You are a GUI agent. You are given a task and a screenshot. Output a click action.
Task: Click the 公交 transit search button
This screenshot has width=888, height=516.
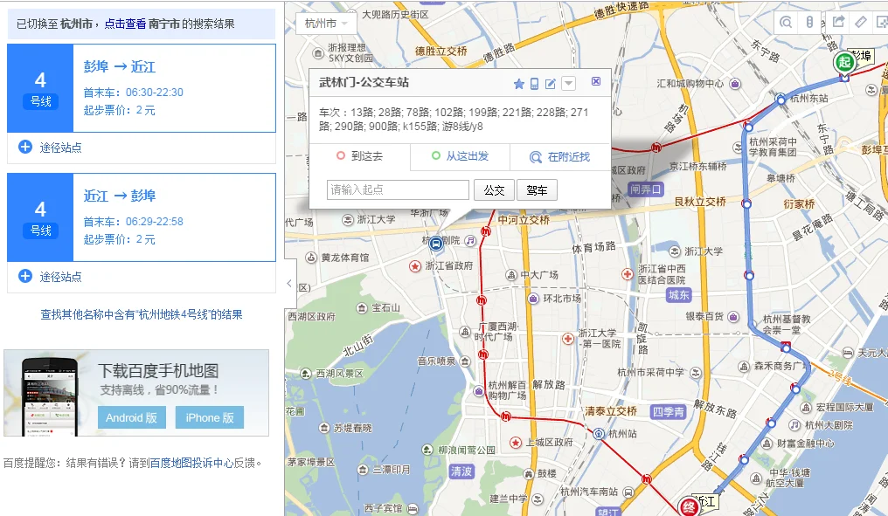click(x=496, y=189)
